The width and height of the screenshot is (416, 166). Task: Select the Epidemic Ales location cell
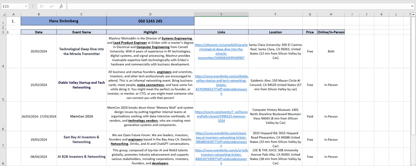pos(276,85)
